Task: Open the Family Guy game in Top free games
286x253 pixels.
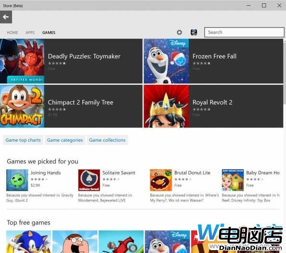Action: point(75,241)
